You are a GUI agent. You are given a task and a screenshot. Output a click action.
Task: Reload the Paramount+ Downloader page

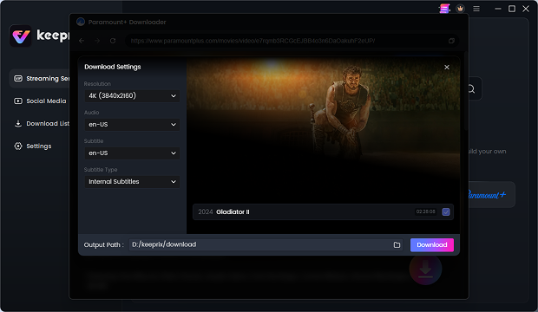tap(113, 41)
